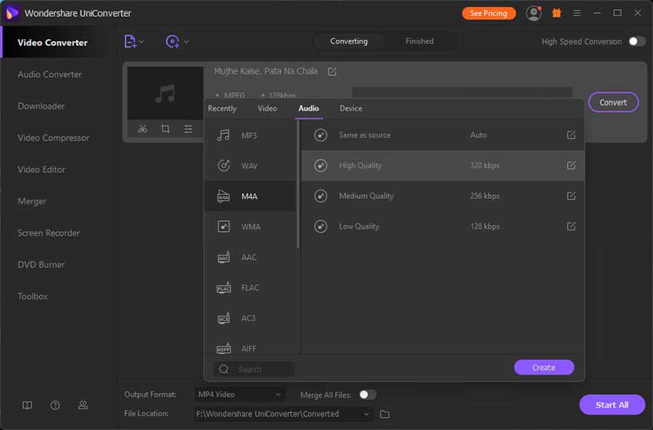Click the Load DVD disc icon
This screenshot has width=653, height=430.
[172, 41]
